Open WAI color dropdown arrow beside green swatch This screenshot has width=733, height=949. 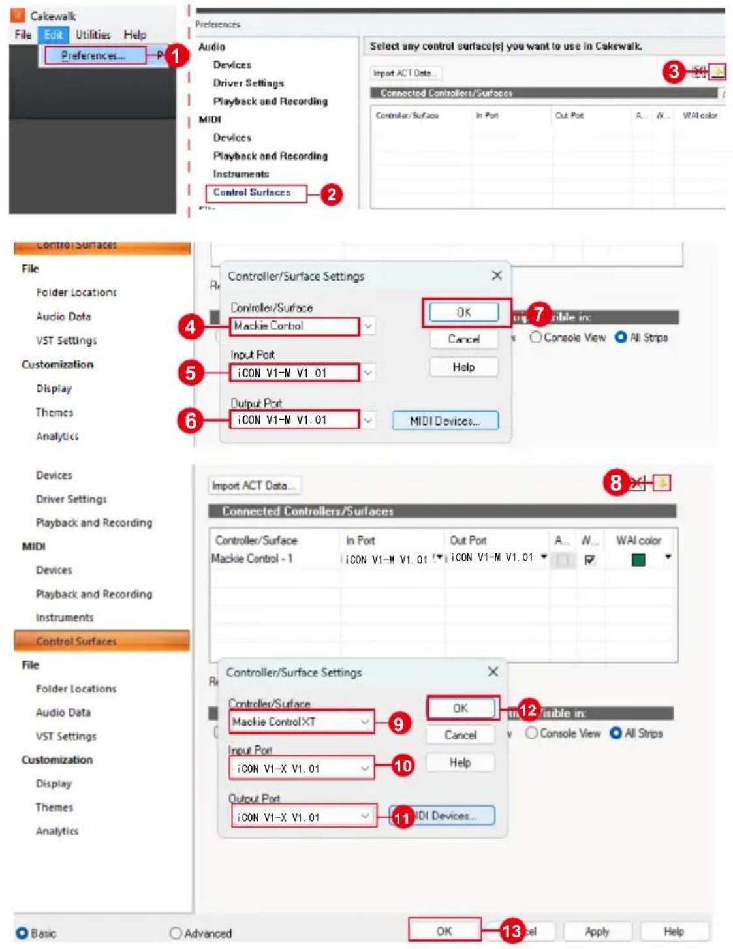pos(668,557)
